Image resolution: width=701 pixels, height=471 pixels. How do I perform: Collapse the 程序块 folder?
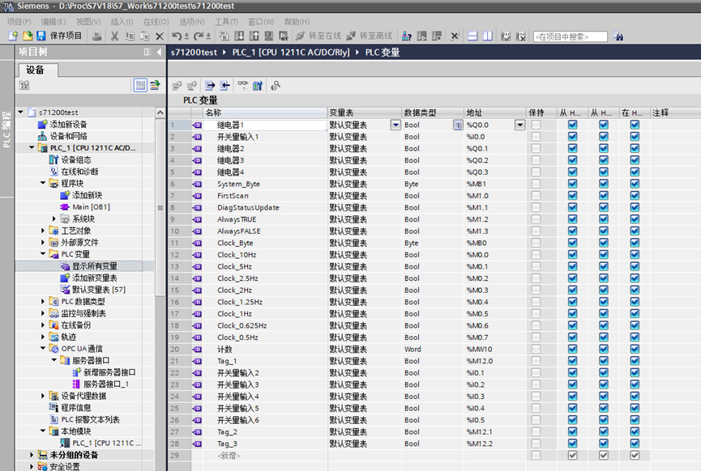(x=43, y=183)
